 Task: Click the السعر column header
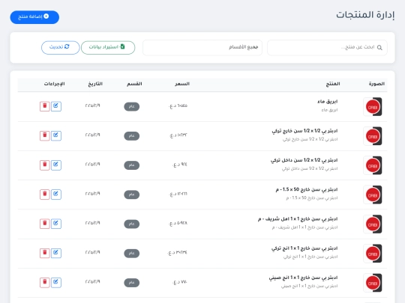182,84
